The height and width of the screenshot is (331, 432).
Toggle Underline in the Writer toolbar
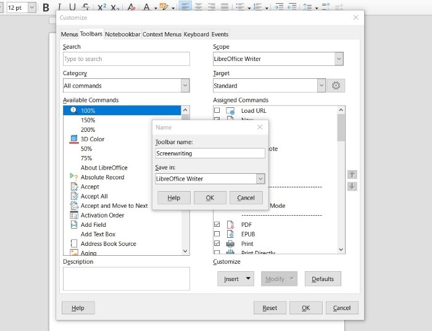tap(72, 7)
